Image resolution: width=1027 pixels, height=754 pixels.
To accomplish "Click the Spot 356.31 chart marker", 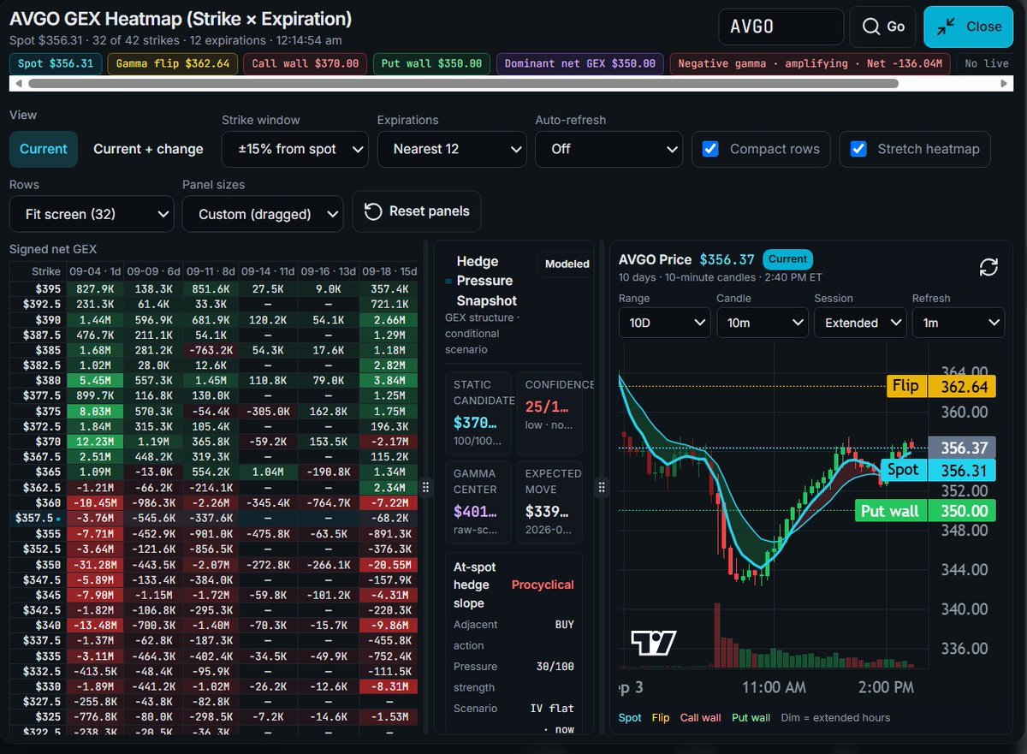I will [x=938, y=470].
